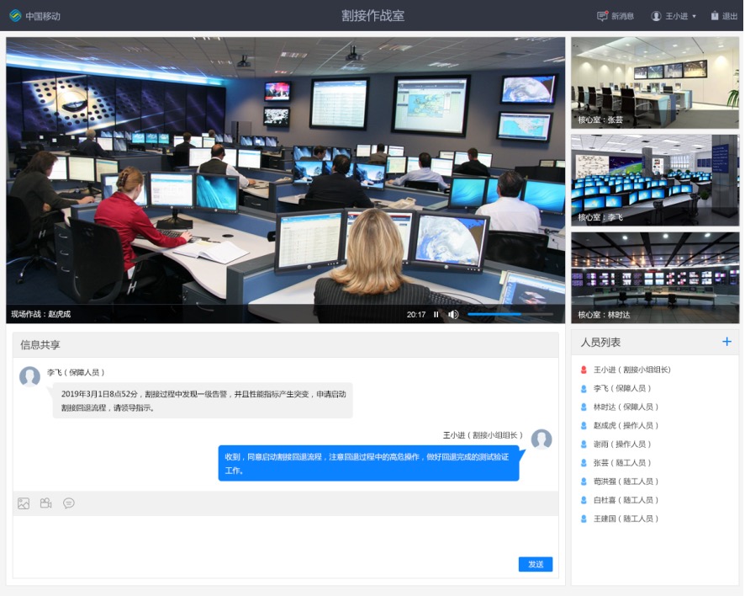Viewport: 745px width, 596px height.
Task: Select 王小进 (割接小组组长) in the personnel list
Action: coord(631,370)
